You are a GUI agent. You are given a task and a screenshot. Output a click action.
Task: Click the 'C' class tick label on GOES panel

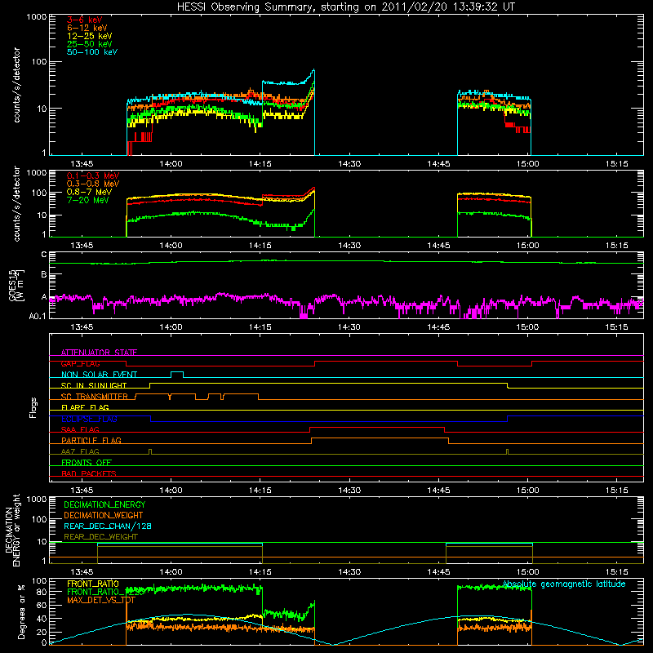pos(44,255)
